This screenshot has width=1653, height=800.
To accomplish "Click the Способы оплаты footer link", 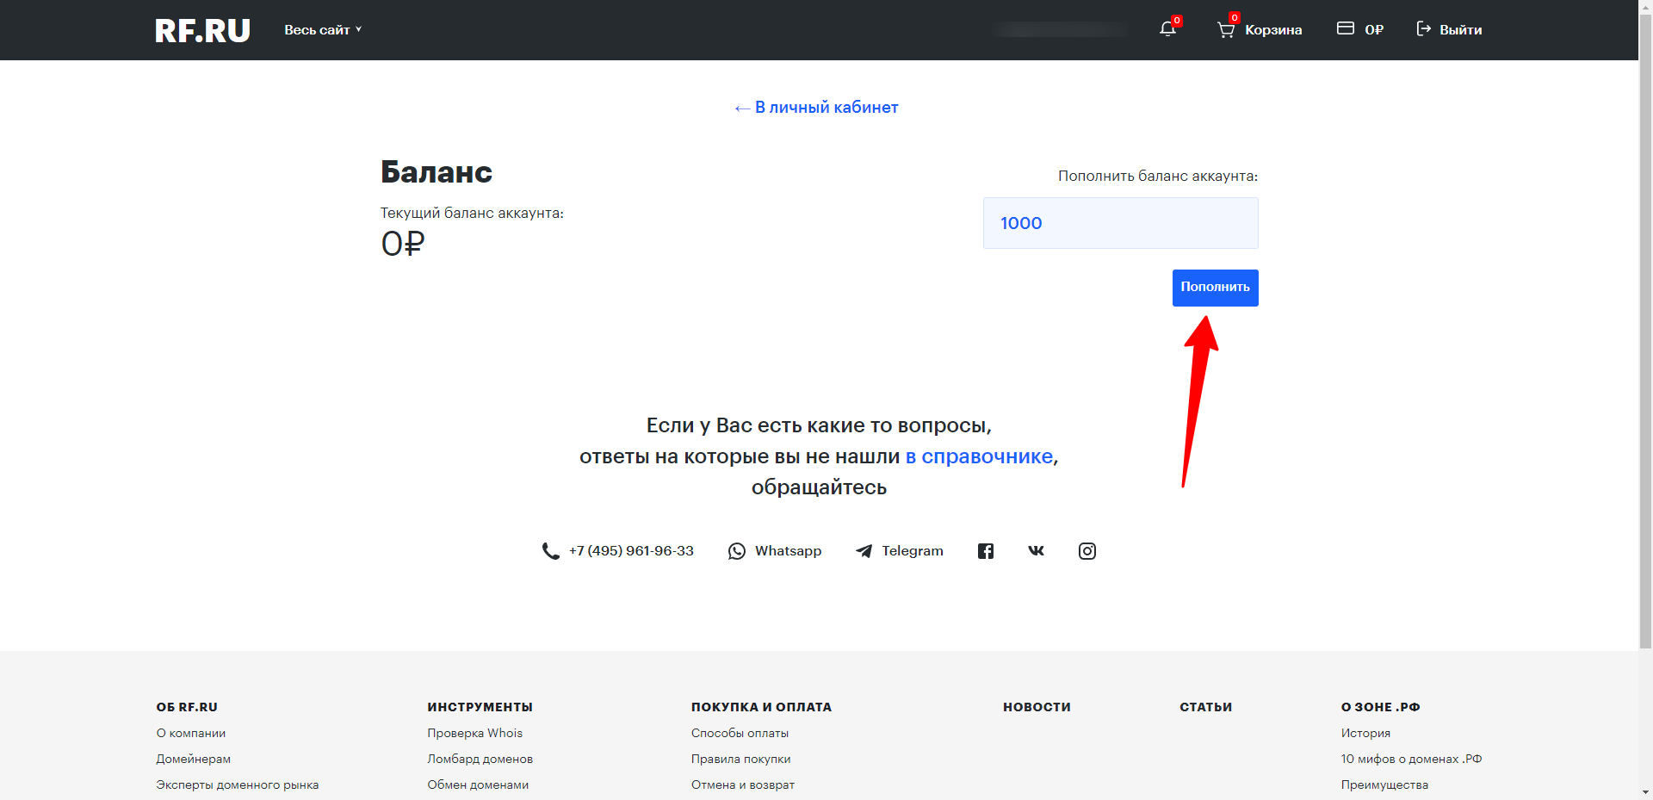I will [x=740, y=733].
